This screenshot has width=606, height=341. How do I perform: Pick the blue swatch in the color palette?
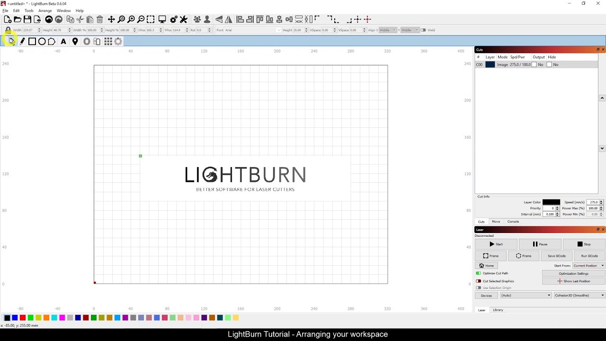click(x=15, y=318)
